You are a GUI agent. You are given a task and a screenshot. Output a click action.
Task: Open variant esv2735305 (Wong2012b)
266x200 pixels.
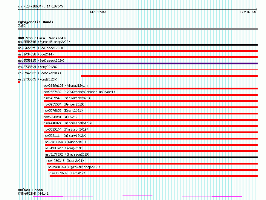(38, 79)
